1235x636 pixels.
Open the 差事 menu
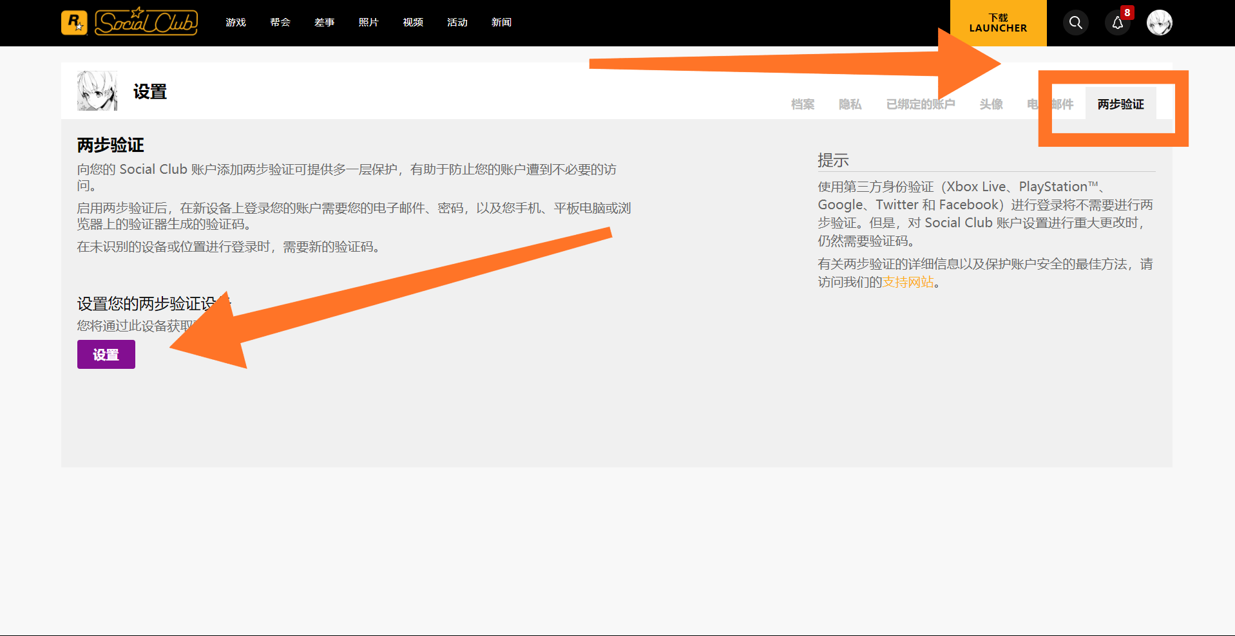point(325,23)
